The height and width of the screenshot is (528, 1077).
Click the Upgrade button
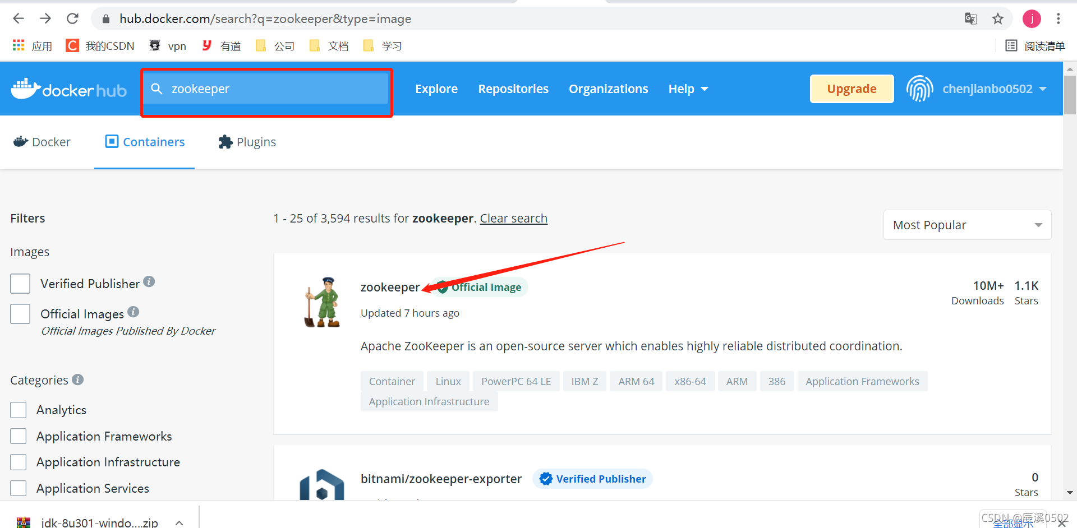(x=852, y=89)
